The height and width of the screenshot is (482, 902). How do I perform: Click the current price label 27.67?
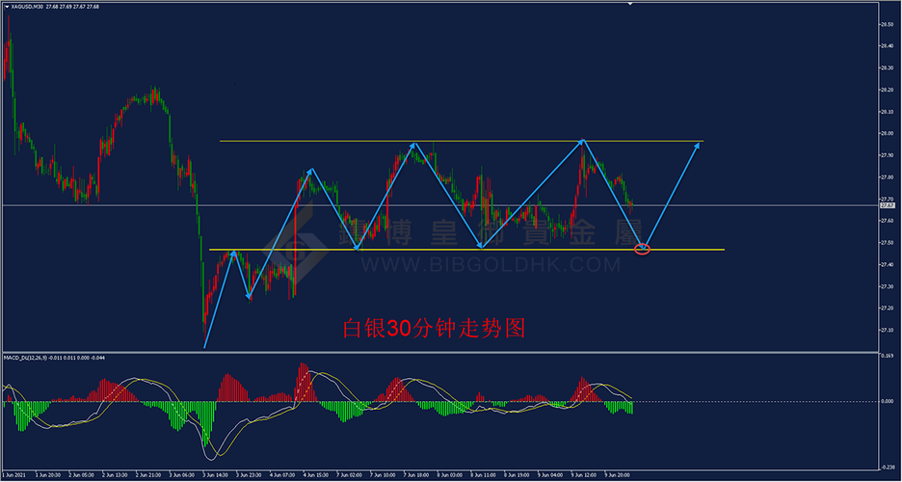[x=887, y=205]
